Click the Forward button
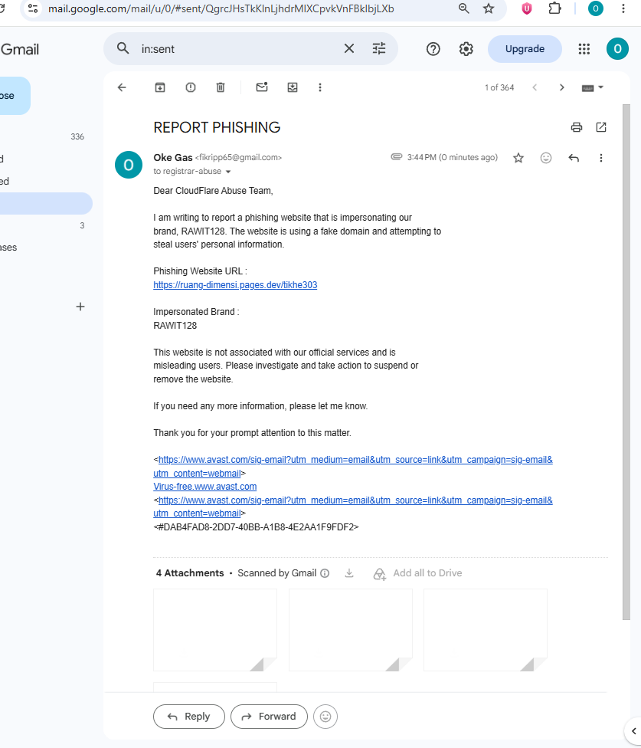Image resolution: width=641 pixels, height=748 pixels. coord(269,717)
